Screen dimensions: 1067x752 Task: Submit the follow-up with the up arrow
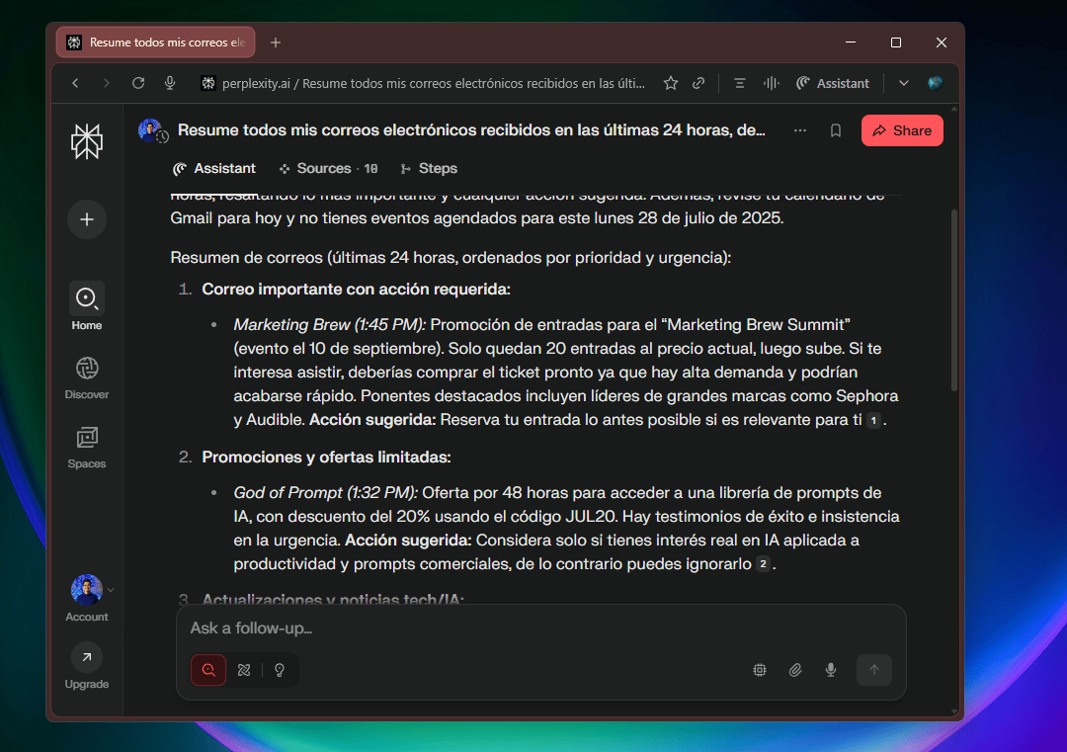coord(874,670)
